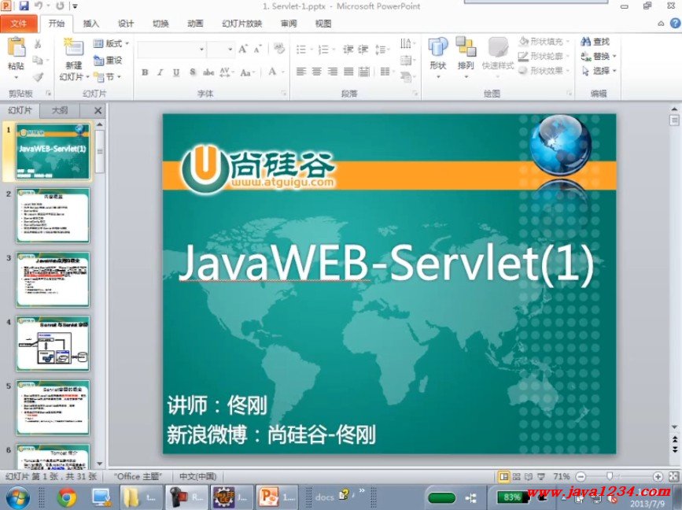
Task: Select slide 2 thumbnail
Action: coord(53,216)
